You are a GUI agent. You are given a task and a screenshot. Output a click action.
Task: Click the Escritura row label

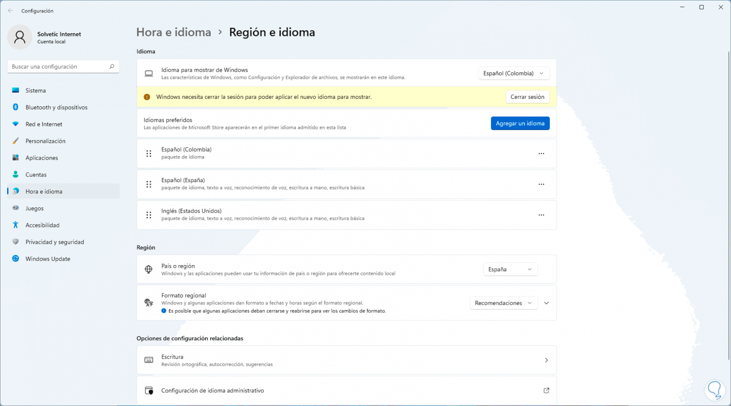coord(172,357)
